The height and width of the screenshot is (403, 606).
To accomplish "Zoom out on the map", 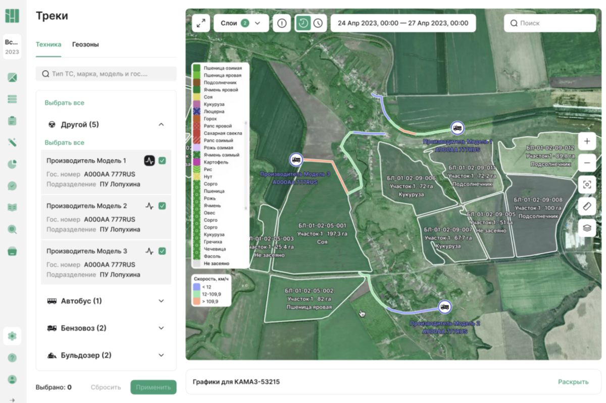I will point(587,163).
